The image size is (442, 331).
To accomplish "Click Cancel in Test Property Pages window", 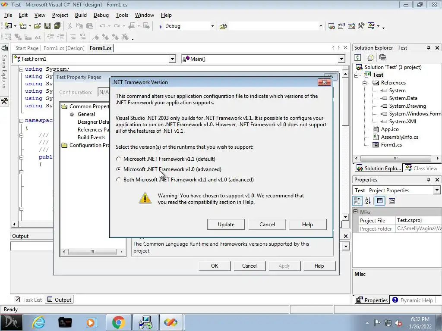I will (249, 266).
